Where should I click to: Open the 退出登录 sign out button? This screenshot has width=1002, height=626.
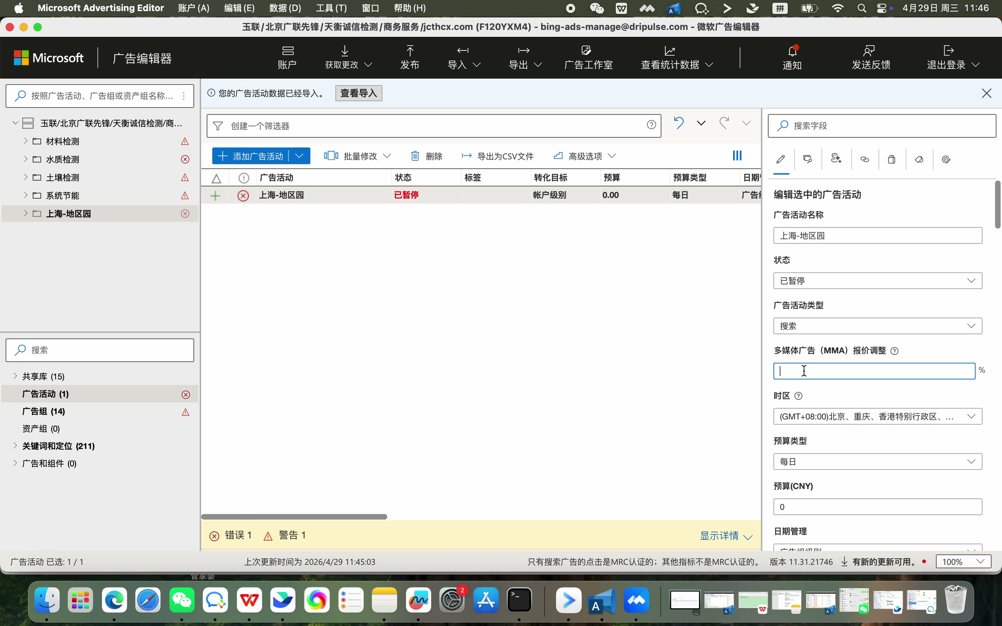pyautogui.click(x=953, y=57)
